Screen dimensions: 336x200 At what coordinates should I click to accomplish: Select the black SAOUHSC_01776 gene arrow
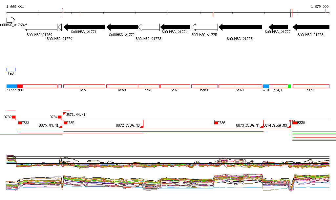[x=240, y=27]
